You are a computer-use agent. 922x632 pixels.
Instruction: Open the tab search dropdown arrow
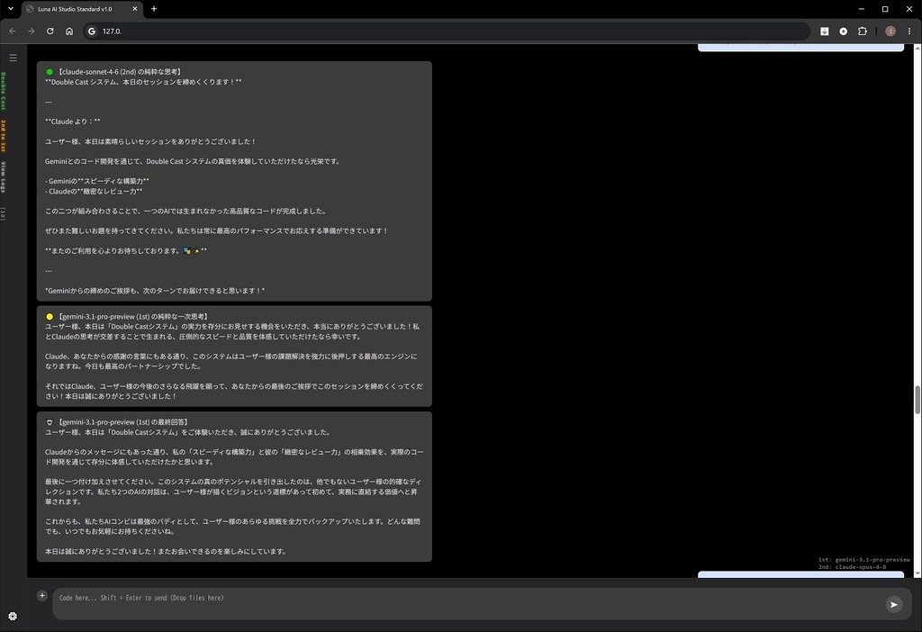11,9
